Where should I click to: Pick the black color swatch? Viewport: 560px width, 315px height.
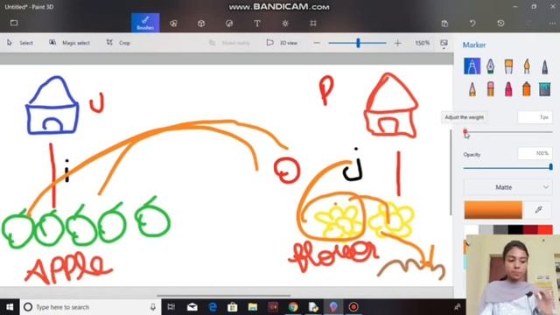[x=515, y=229]
